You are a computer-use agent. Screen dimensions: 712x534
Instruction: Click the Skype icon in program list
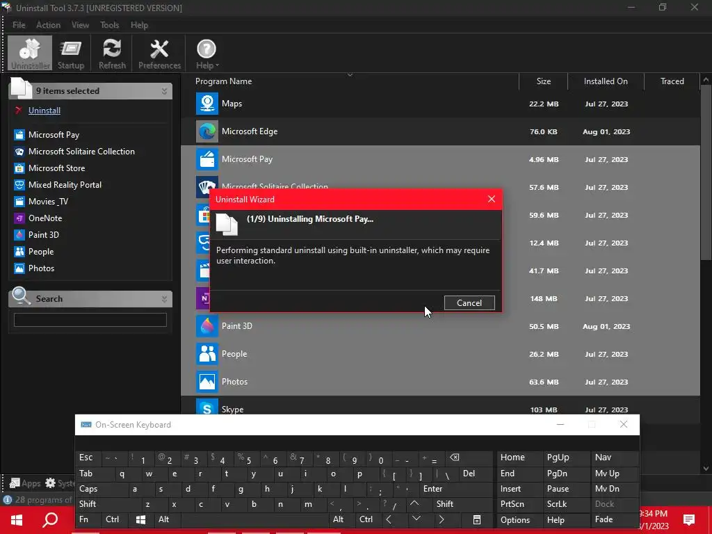pyautogui.click(x=207, y=407)
